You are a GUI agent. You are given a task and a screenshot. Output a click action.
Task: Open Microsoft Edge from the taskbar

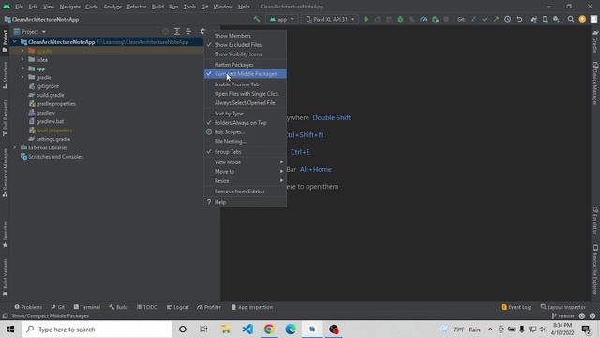pyautogui.click(x=291, y=330)
